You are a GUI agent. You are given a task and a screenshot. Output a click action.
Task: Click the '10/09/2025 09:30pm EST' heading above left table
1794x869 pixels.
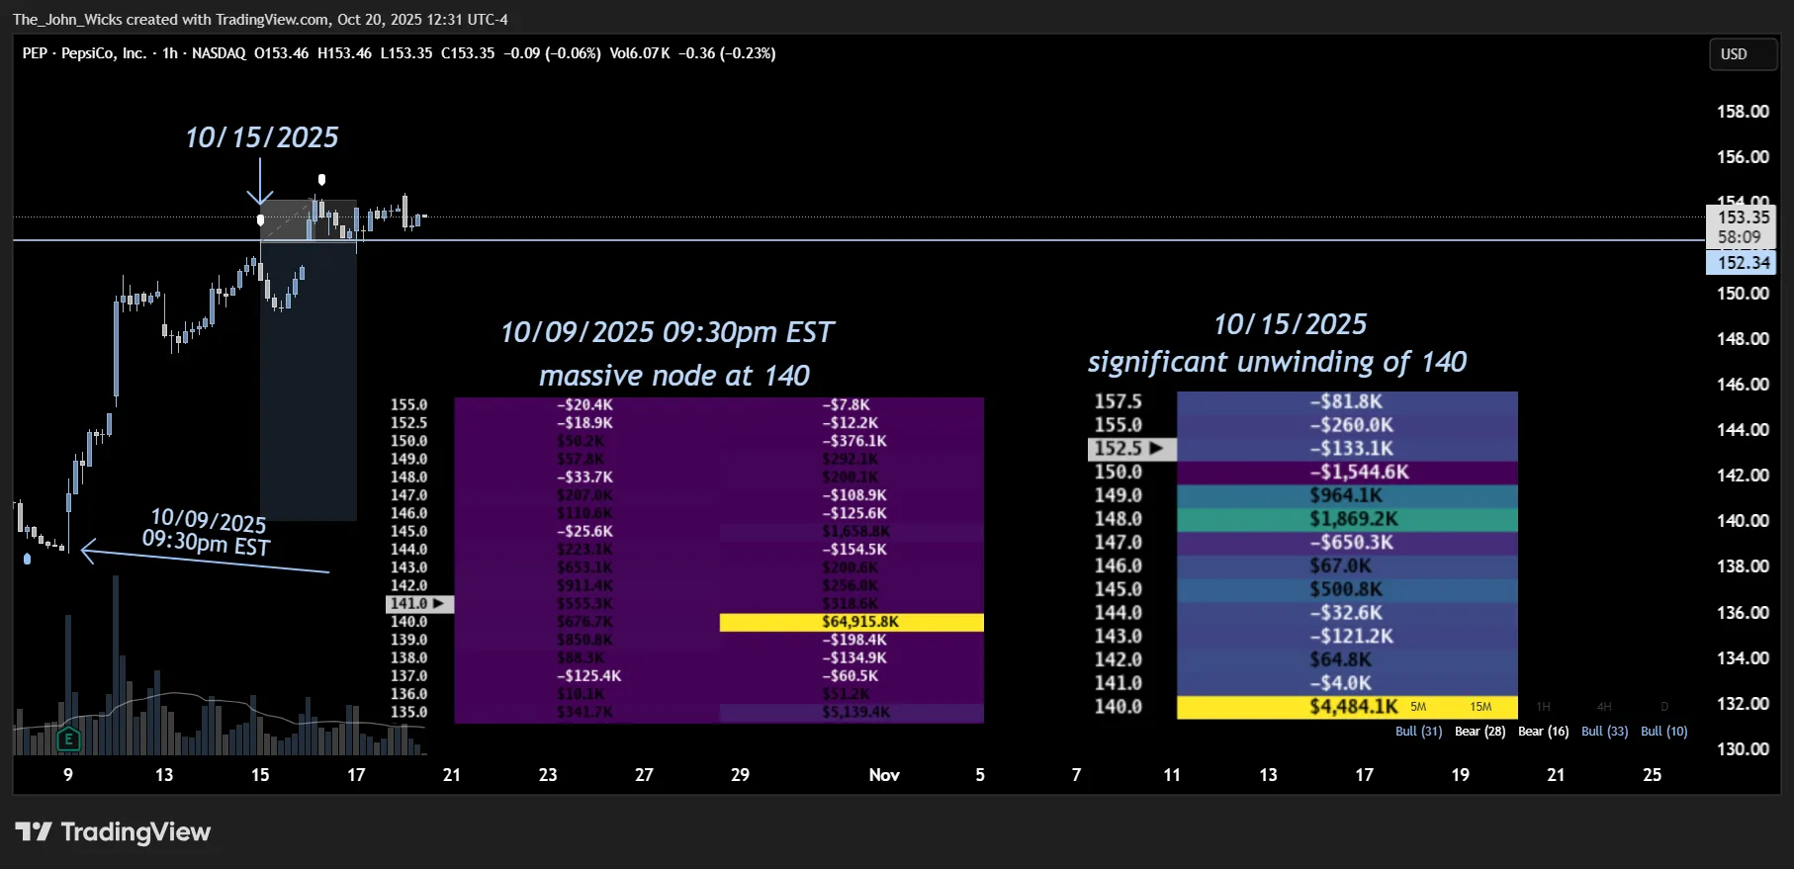(668, 332)
